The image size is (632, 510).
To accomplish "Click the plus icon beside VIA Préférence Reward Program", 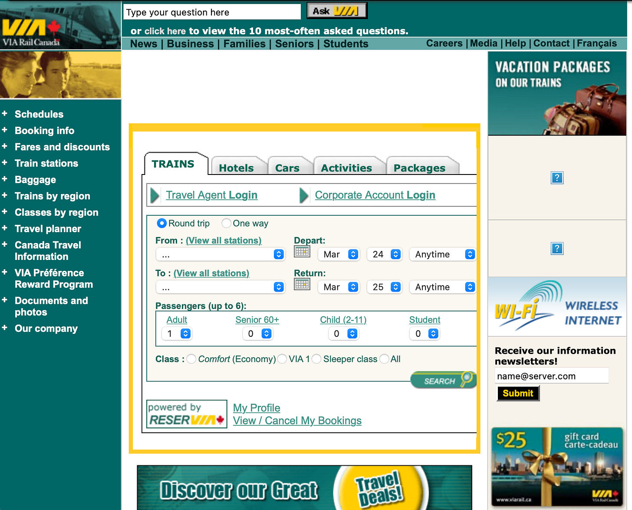I will [x=5, y=272].
